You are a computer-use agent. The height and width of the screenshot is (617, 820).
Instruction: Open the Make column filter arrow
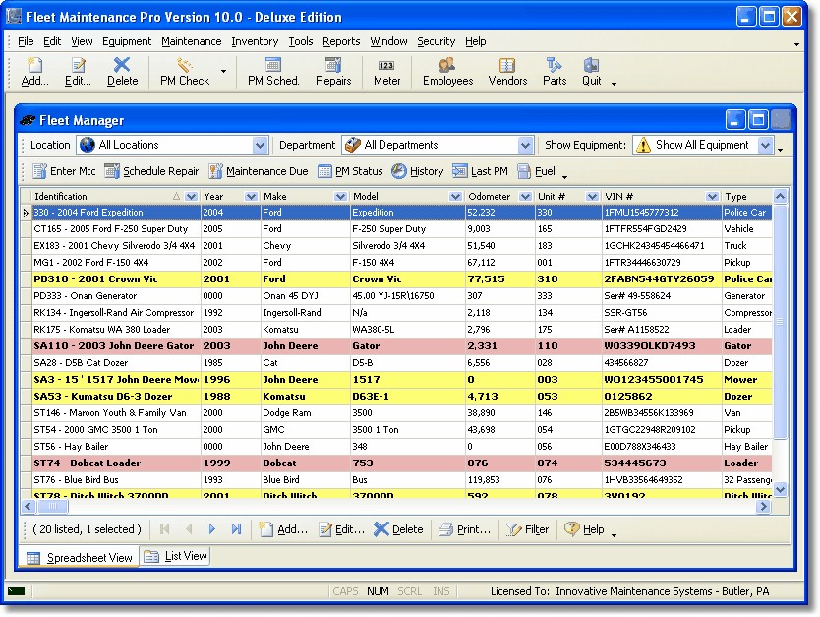[x=340, y=196]
